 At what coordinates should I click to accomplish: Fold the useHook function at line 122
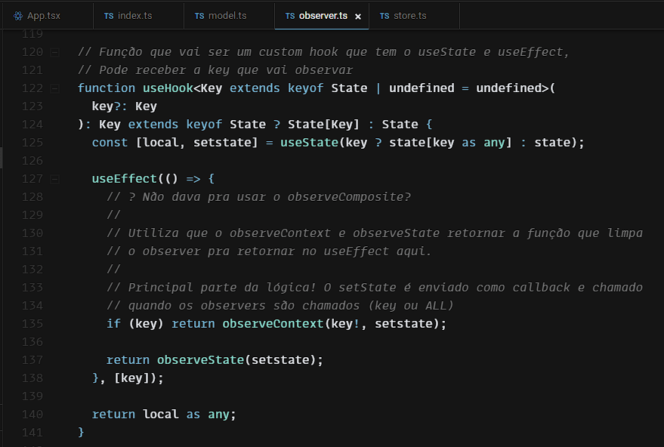tap(54, 89)
